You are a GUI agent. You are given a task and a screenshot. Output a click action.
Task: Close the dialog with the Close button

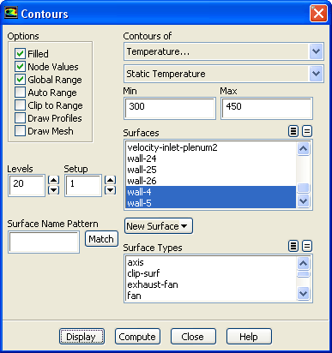click(x=193, y=337)
